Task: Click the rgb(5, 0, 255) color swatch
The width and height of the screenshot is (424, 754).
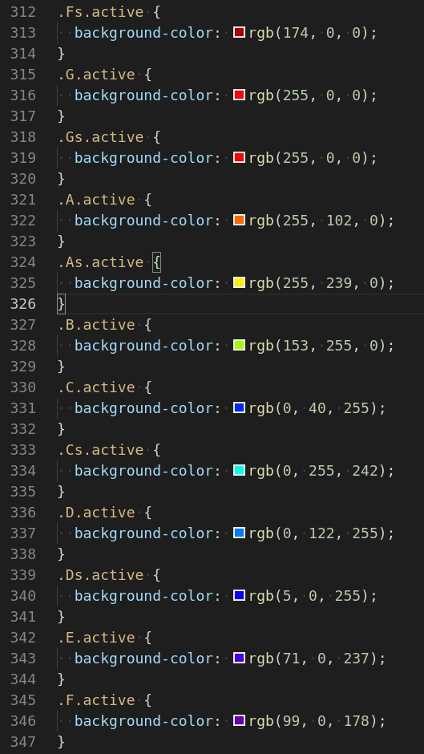Action: coord(239,595)
